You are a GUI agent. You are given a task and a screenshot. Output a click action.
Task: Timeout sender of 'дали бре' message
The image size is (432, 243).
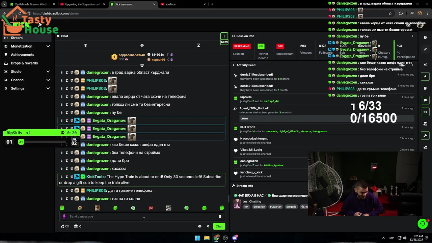click(66, 161)
